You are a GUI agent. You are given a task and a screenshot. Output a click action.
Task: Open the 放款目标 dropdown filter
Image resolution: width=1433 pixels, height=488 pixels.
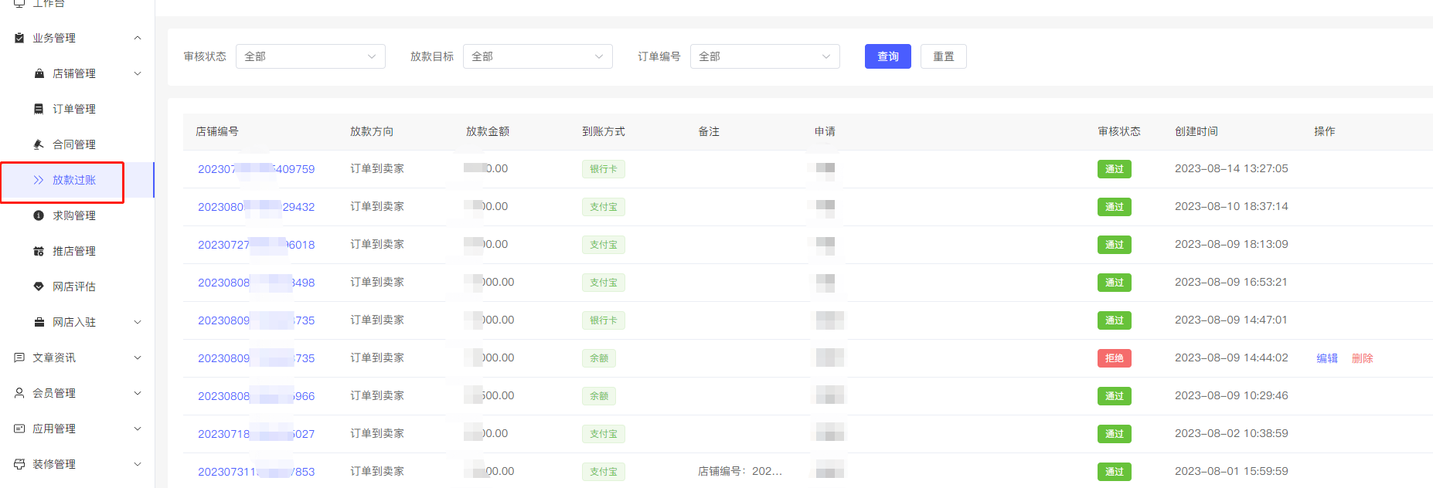537,56
